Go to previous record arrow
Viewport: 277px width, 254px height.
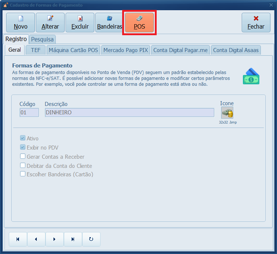[x=36, y=239]
